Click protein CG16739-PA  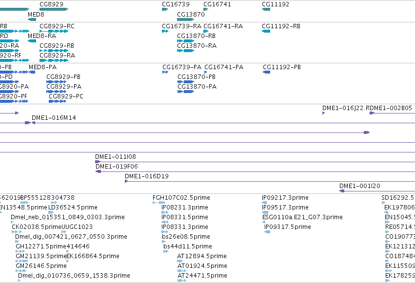click(x=165, y=72)
